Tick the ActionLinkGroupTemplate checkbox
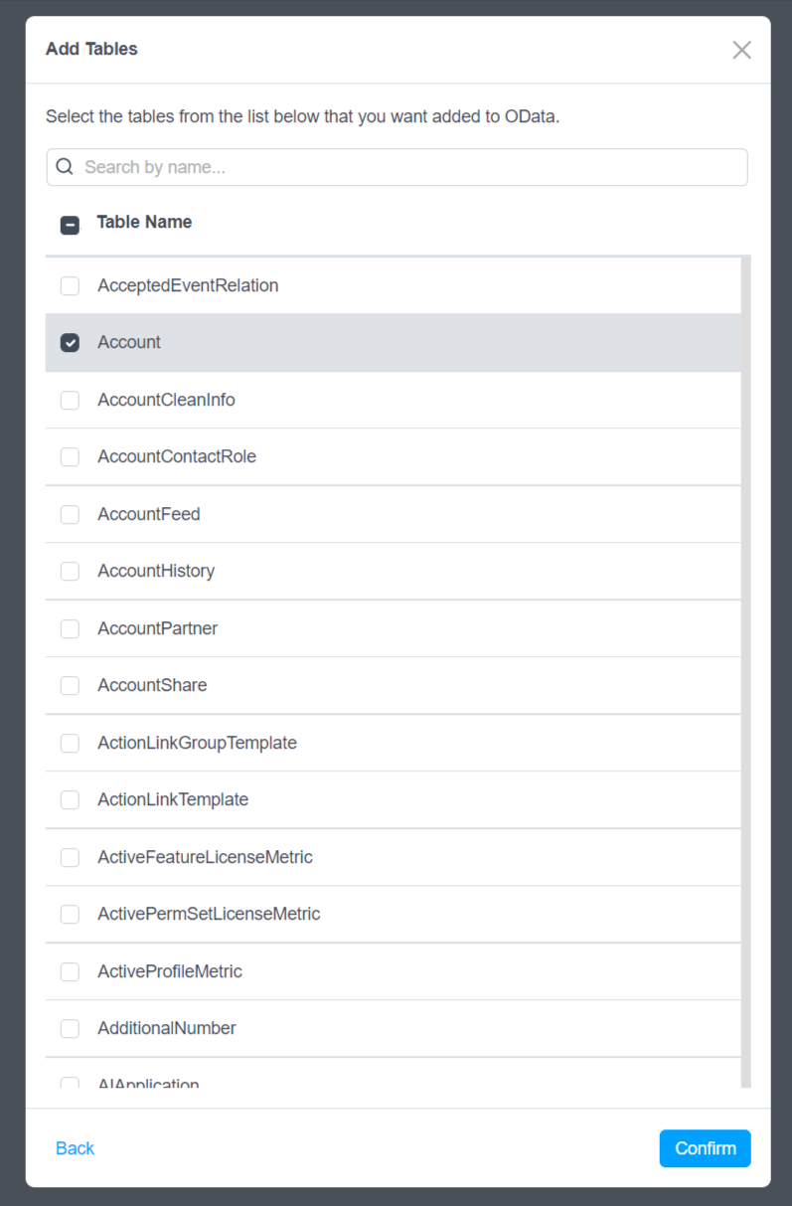This screenshot has width=792, height=1206. pos(70,744)
